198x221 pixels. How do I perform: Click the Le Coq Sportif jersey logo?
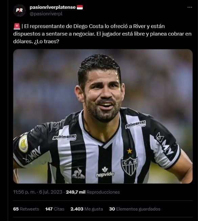click(x=78, y=173)
